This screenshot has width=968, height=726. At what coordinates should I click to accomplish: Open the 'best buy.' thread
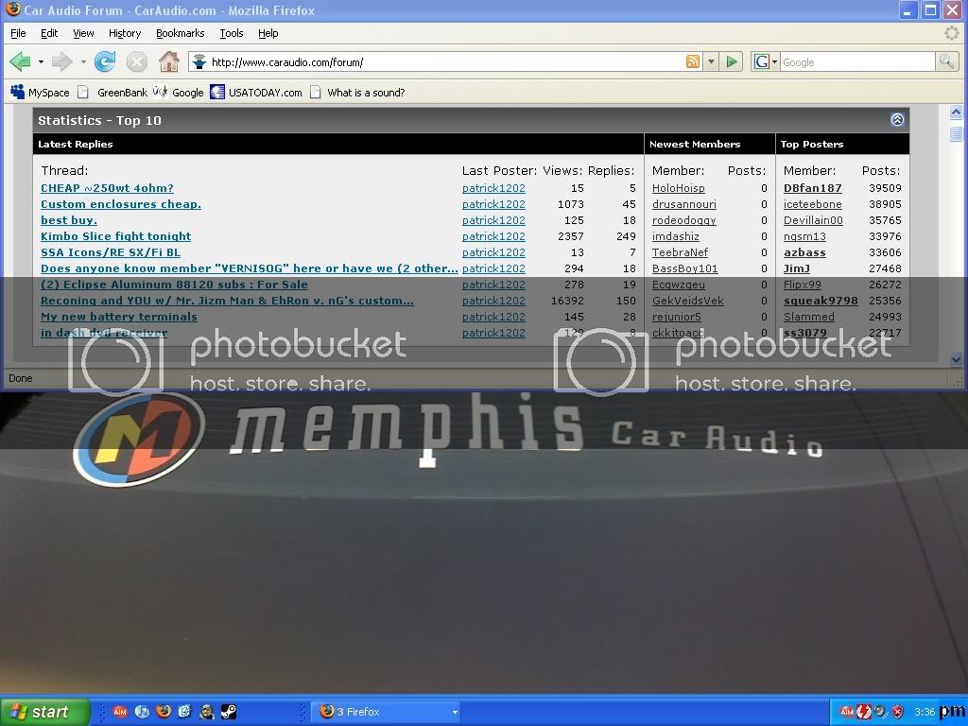pyautogui.click(x=68, y=220)
